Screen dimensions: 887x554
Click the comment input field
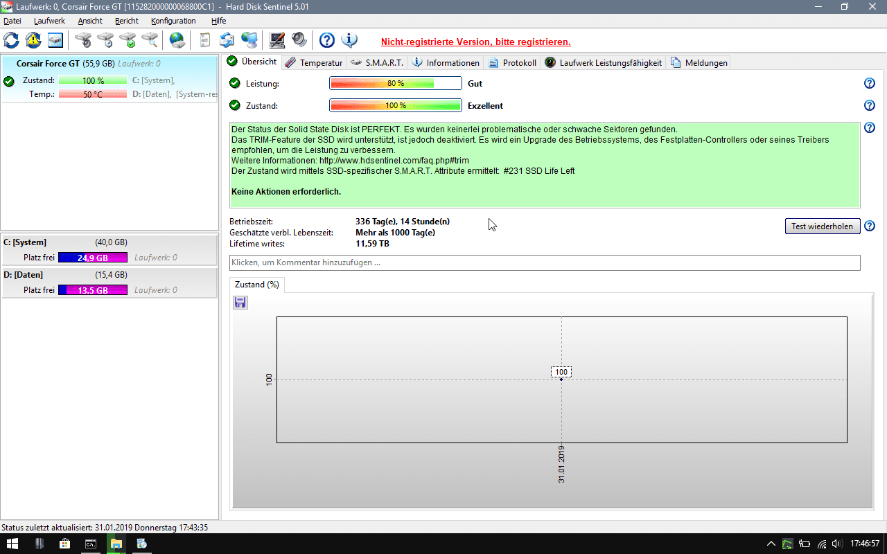[545, 262]
